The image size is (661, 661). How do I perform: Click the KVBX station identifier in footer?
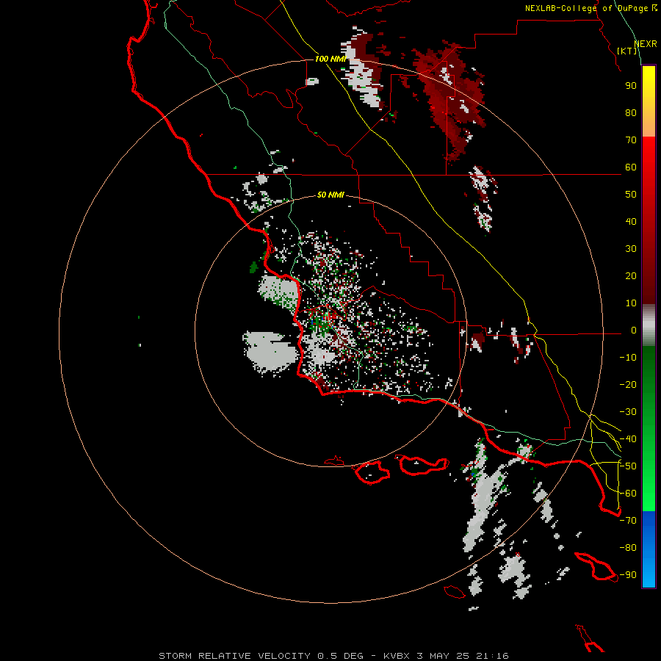397,656
